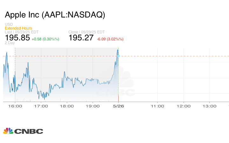Viewport: 229px width, 143px height.
Task: Click the close price 195.27
Action: click(x=81, y=38)
